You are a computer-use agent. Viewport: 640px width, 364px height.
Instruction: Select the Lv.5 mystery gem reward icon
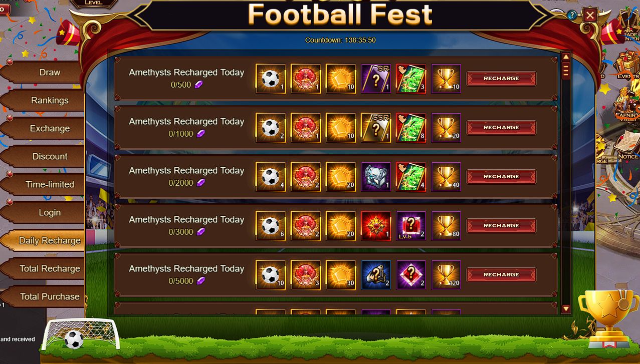click(411, 226)
